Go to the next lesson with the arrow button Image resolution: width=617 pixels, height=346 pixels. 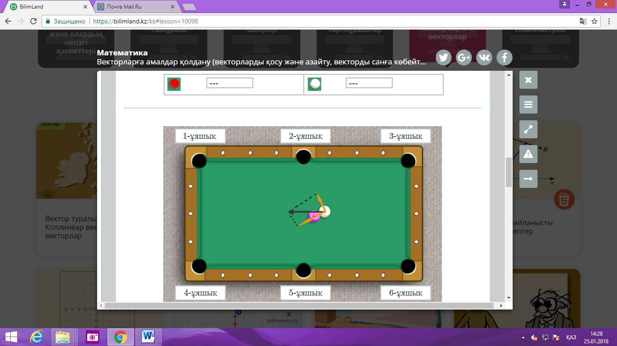528,179
